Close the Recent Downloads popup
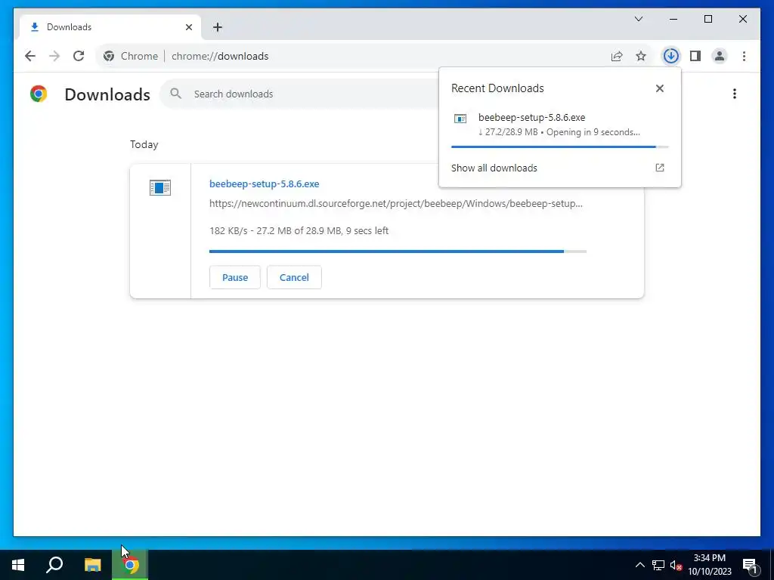The width and height of the screenshot is (774, 580). tap(659, 88)
